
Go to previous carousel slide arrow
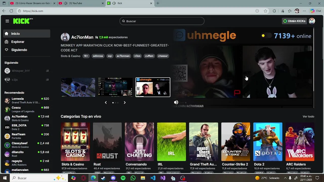tap(106, 102)
